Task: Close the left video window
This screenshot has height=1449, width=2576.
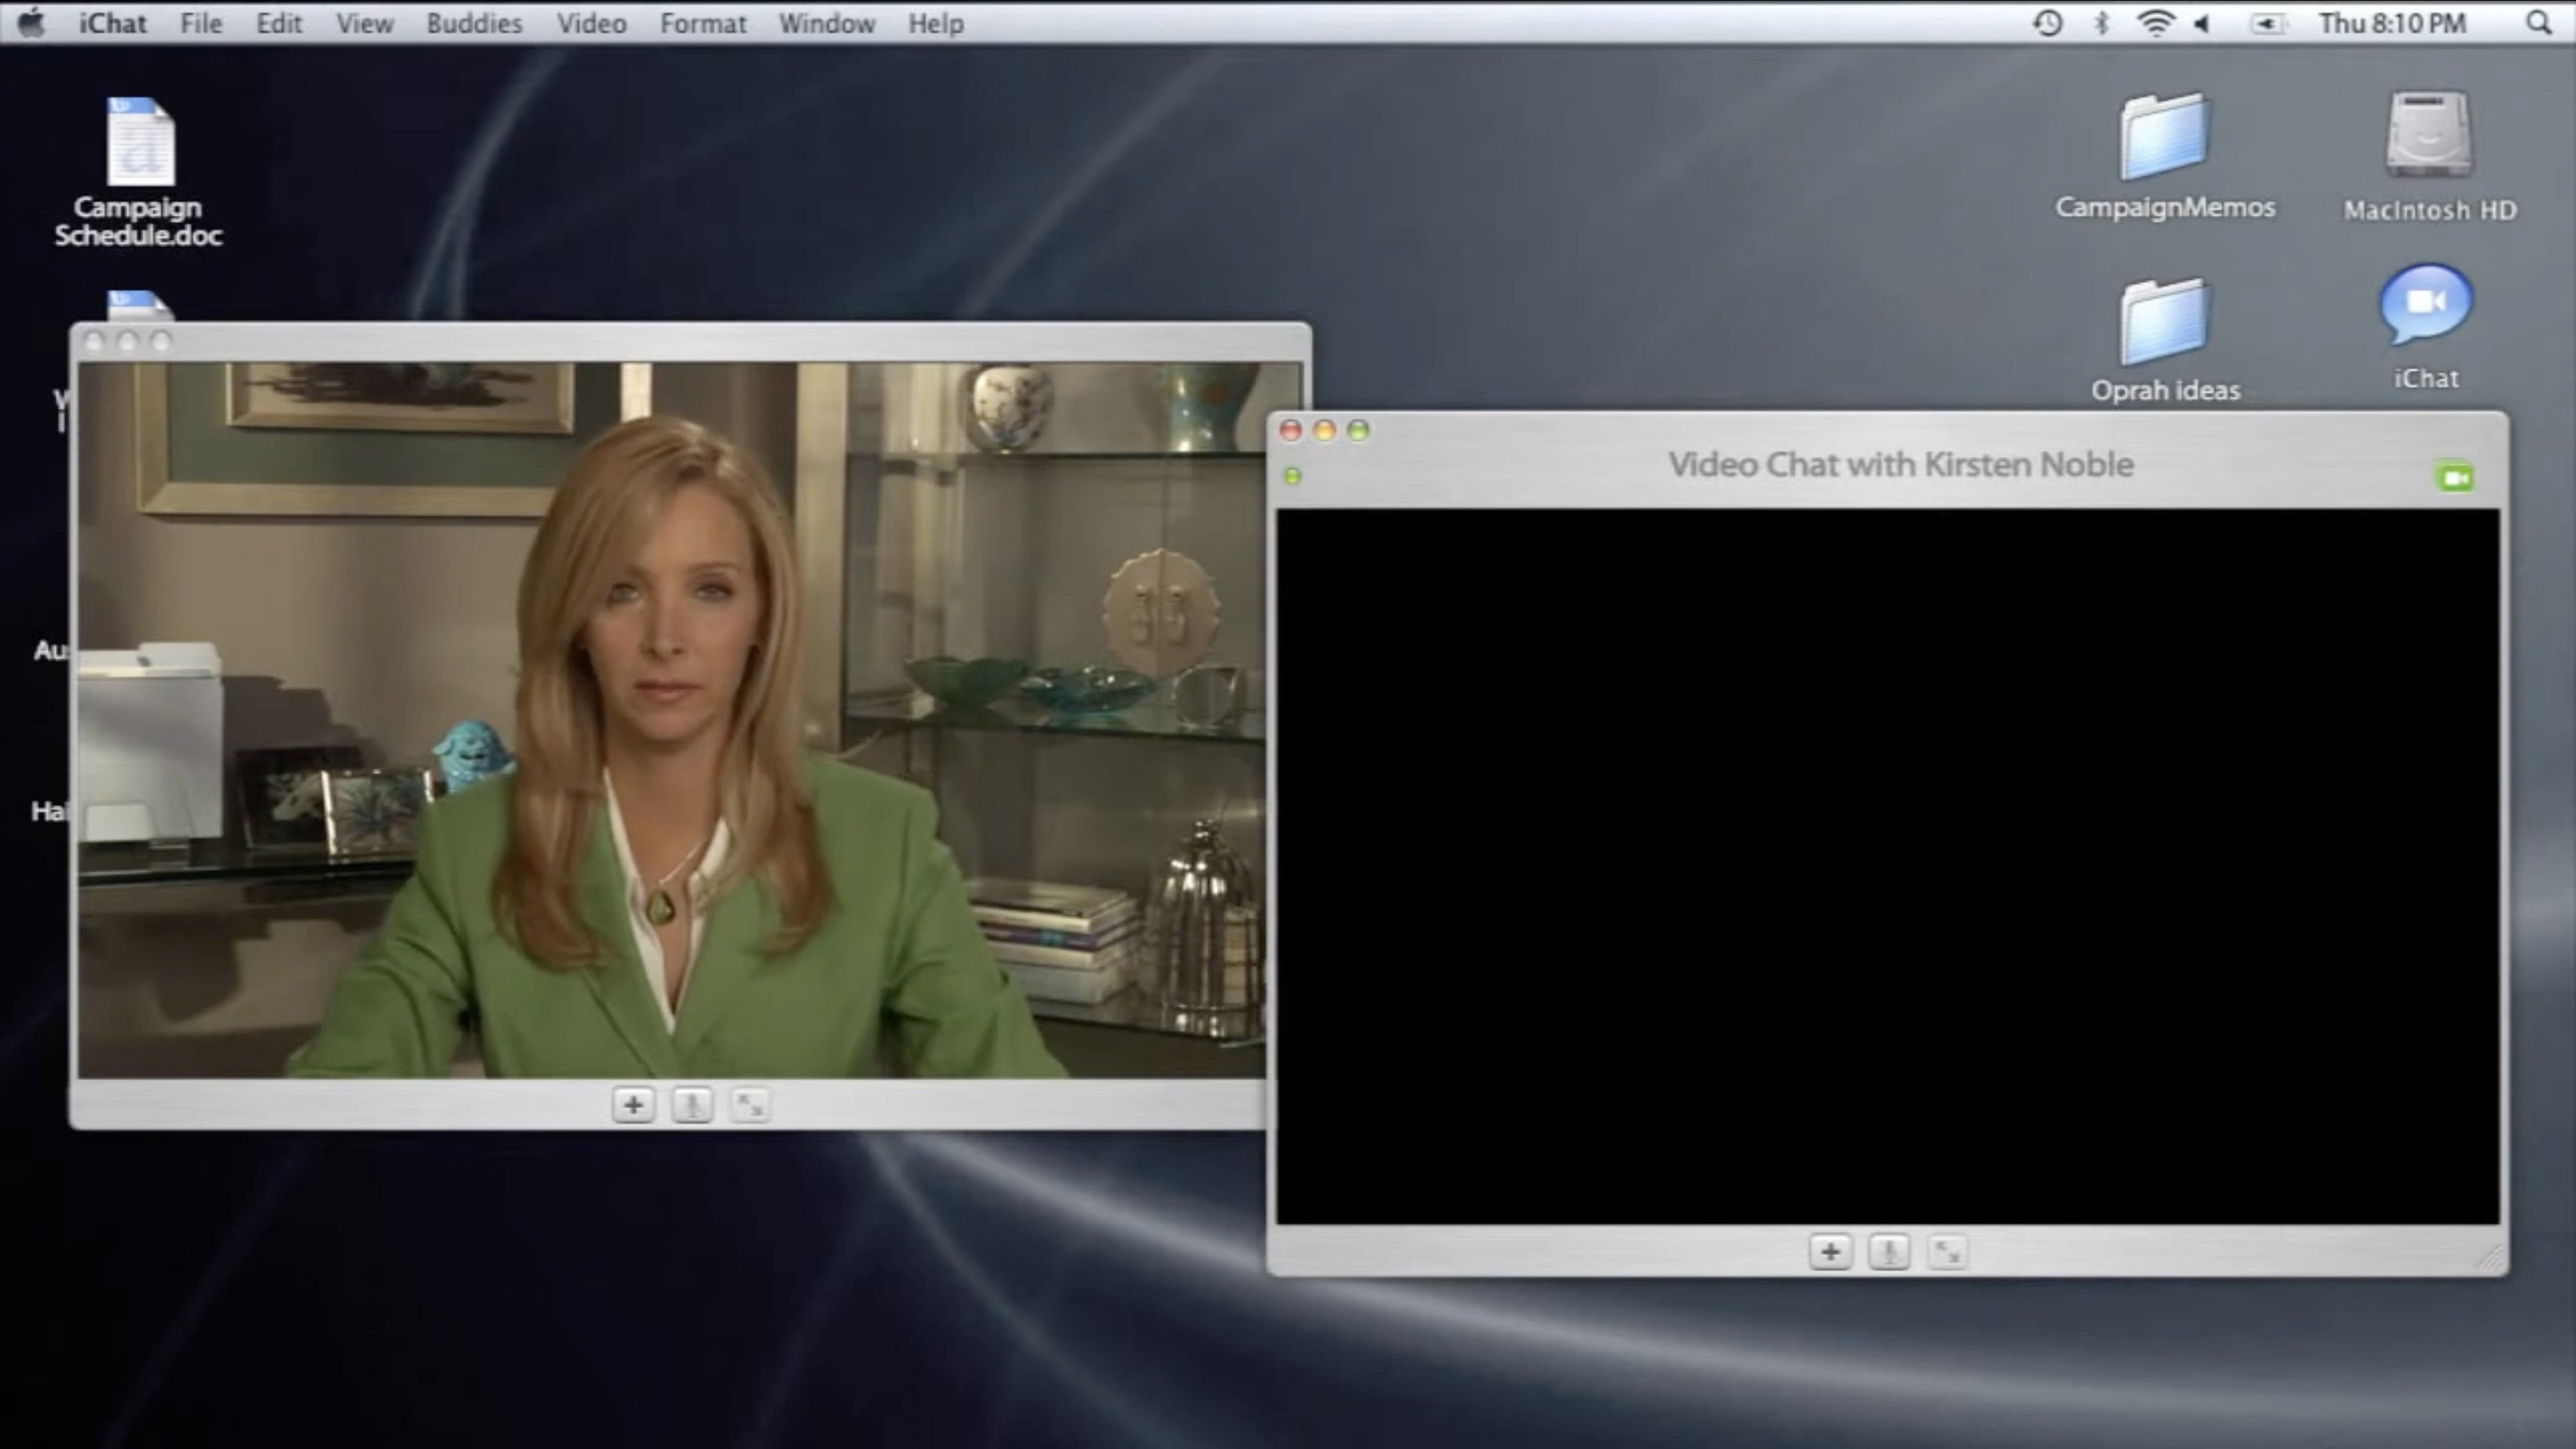Action: click(x=94, y=341)
